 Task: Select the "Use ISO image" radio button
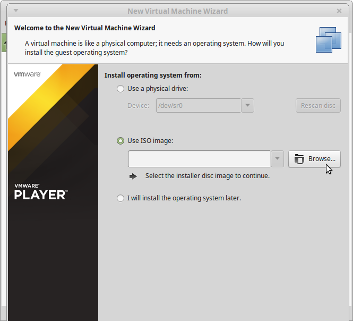tap(120, 141)
